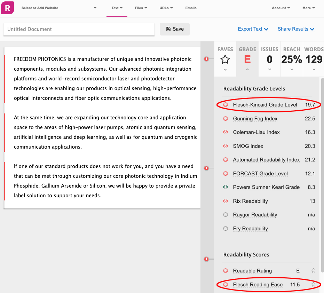
Task: Click the '8.3' Powers Sumner Kearl value
Action: [x=311, y=187]
